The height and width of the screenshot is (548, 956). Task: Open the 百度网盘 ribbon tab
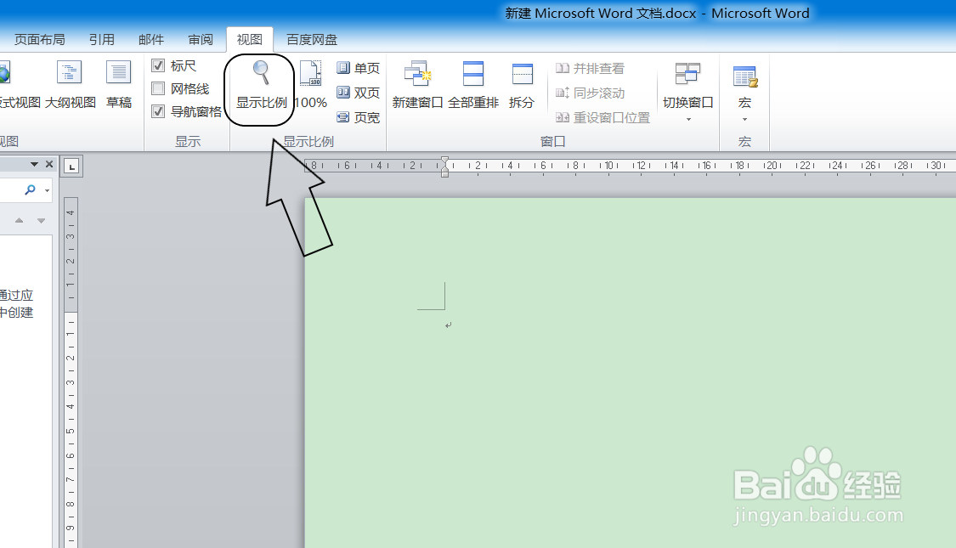(x=313, y=38)
